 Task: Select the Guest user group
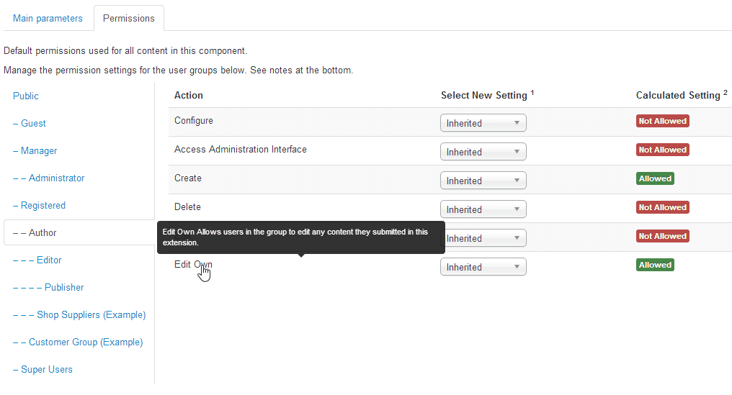click(30, 123)
